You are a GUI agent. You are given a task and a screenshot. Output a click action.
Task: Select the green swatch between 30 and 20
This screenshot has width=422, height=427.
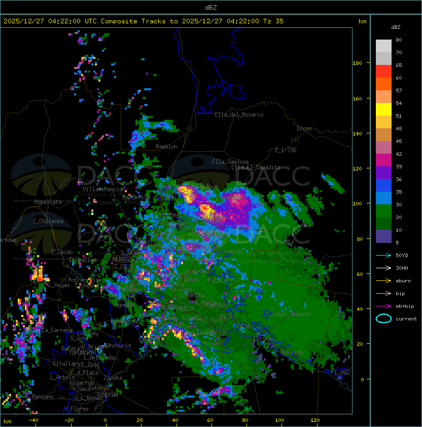point(383,211)
